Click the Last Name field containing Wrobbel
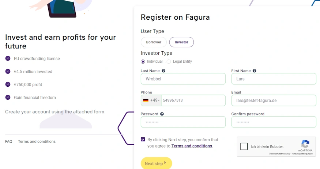Image resolution: width=320 pixels, height=169 pixels. point(183,79)
